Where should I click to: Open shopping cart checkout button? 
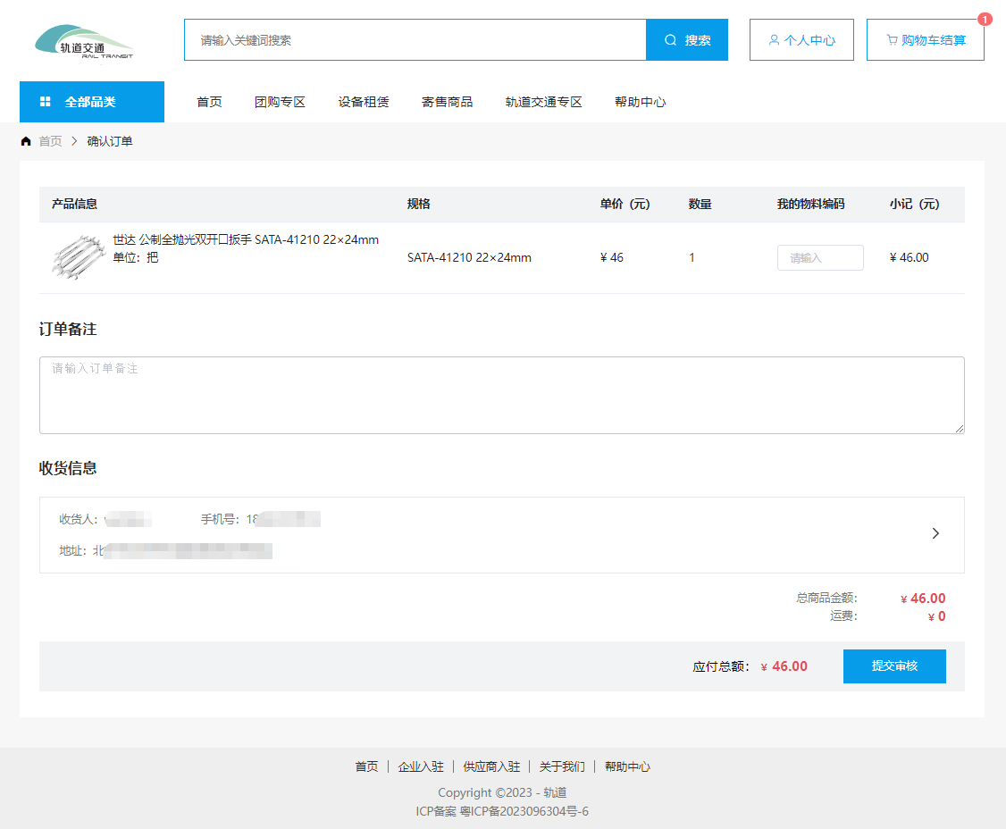click(x=925, y=40)
